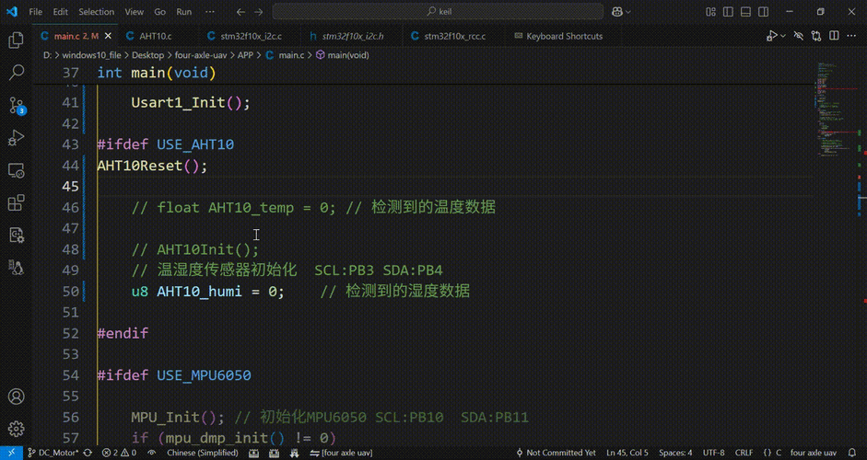Viewport: 867px width, 460px height.
Task: Open the remote window indicator in status bar
Action: (x=11, y=453)
